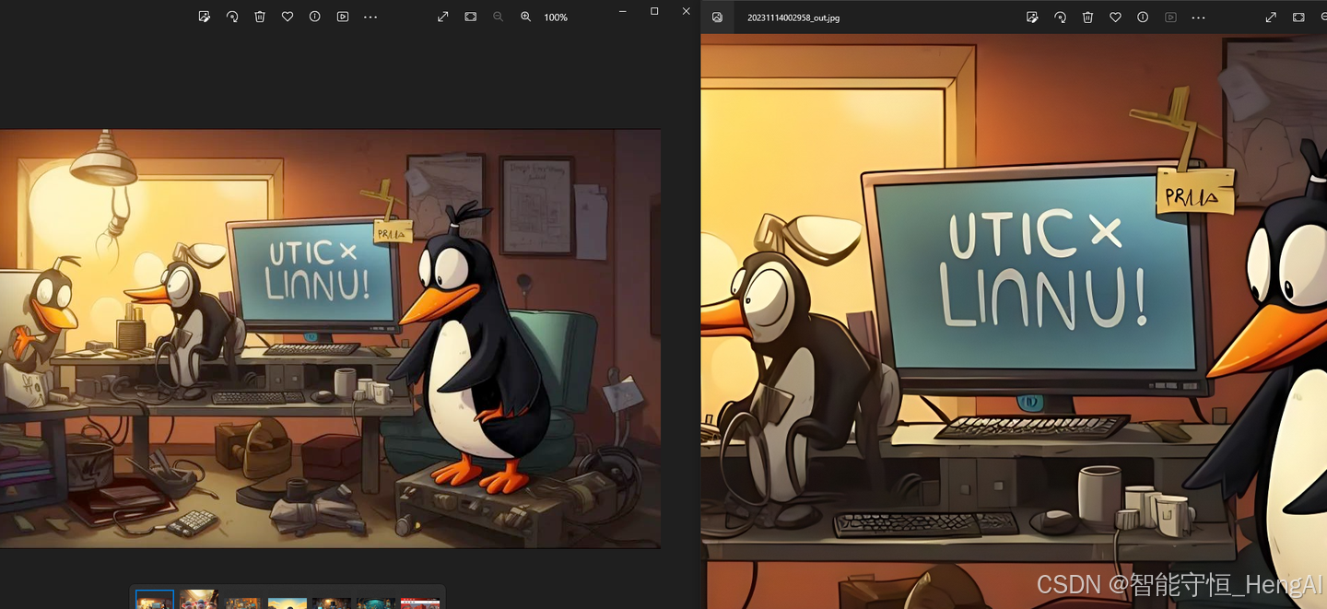The height and width of the screenshot is (609, 1327).
Task: Open the See more menu in left window
Action: (370, 17)
